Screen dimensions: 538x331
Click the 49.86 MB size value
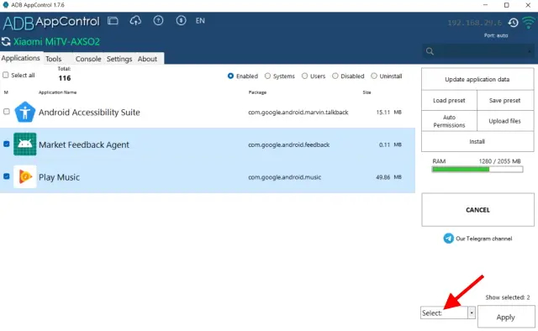388,177
